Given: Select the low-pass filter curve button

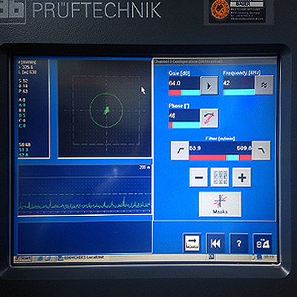Looking at the screenshot, I should [x=261, y=151].
